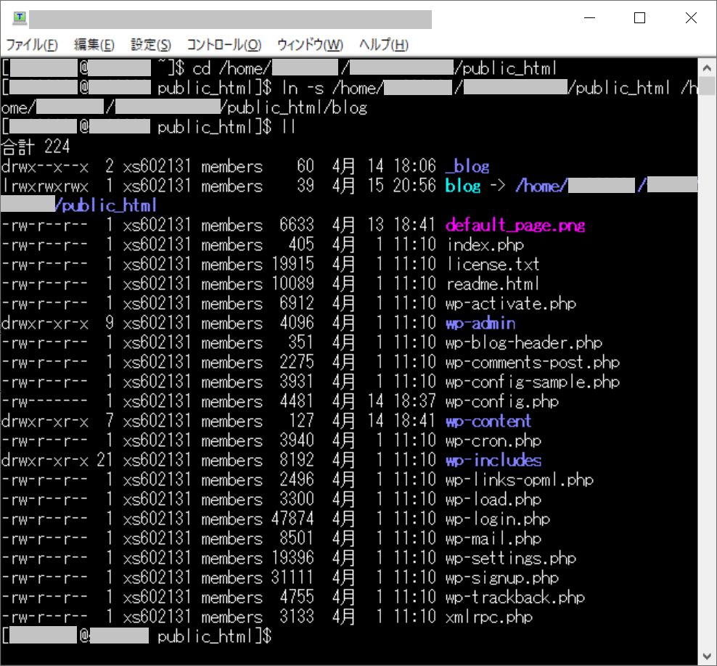Image resolution: width=717 pixels, height=666 pixels.
Task: Click the scrollbar down arrow
Action: point(707,657)
